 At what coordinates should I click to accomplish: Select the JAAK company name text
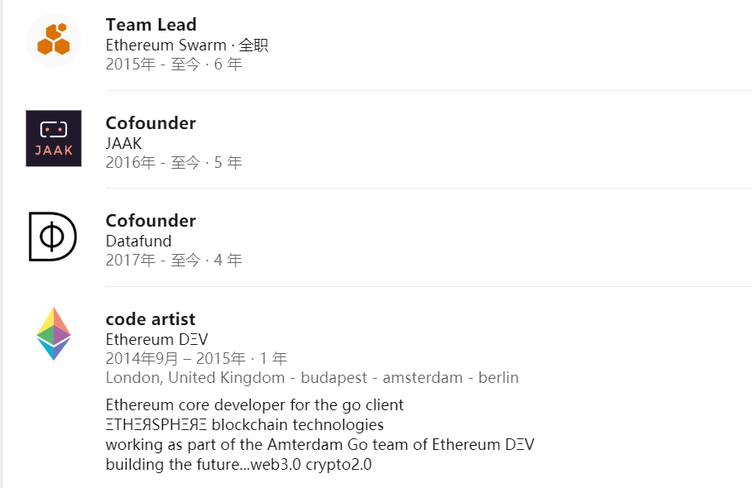tap(124, 143)
